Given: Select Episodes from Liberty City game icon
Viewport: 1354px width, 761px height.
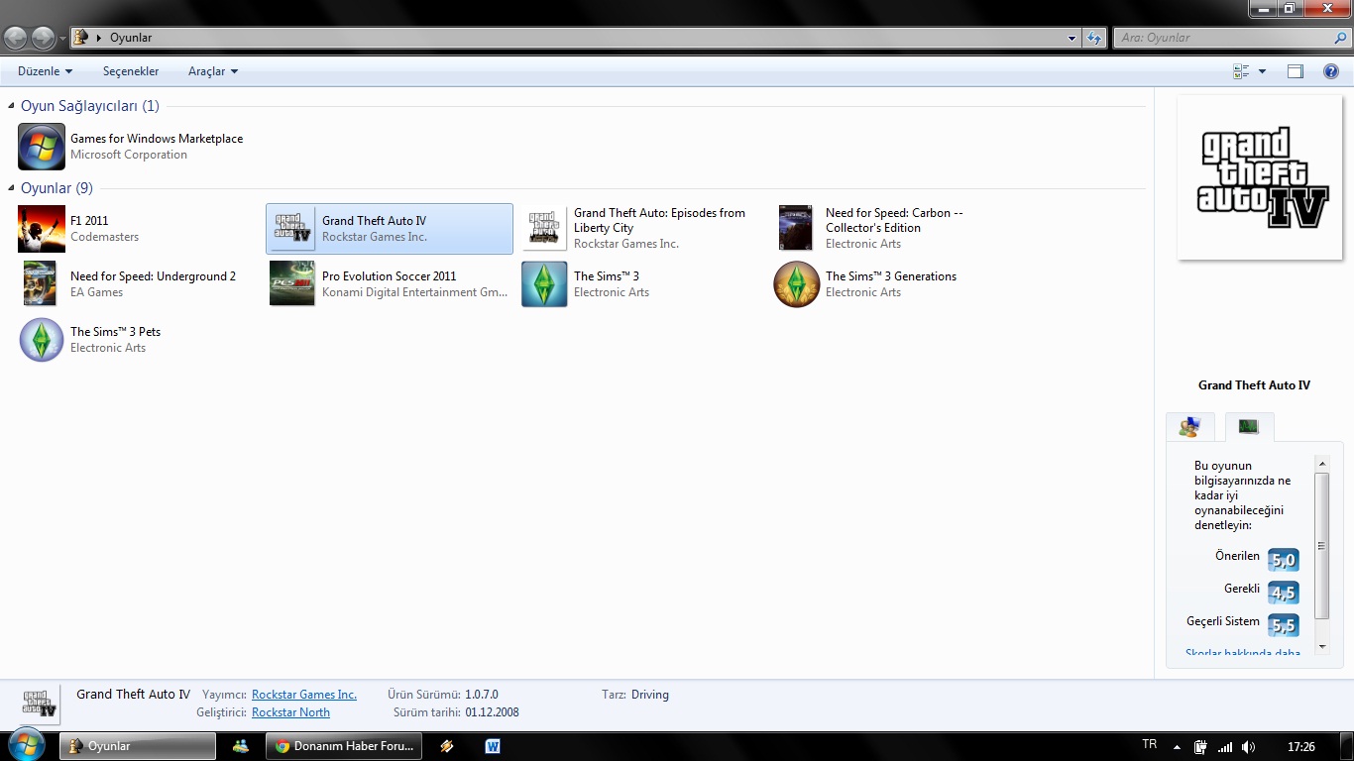Looking at the screenshot, I should pyautogui.click(x=544, y=229).
